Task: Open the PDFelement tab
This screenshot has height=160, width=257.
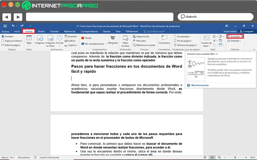Action: pos(132,31)
